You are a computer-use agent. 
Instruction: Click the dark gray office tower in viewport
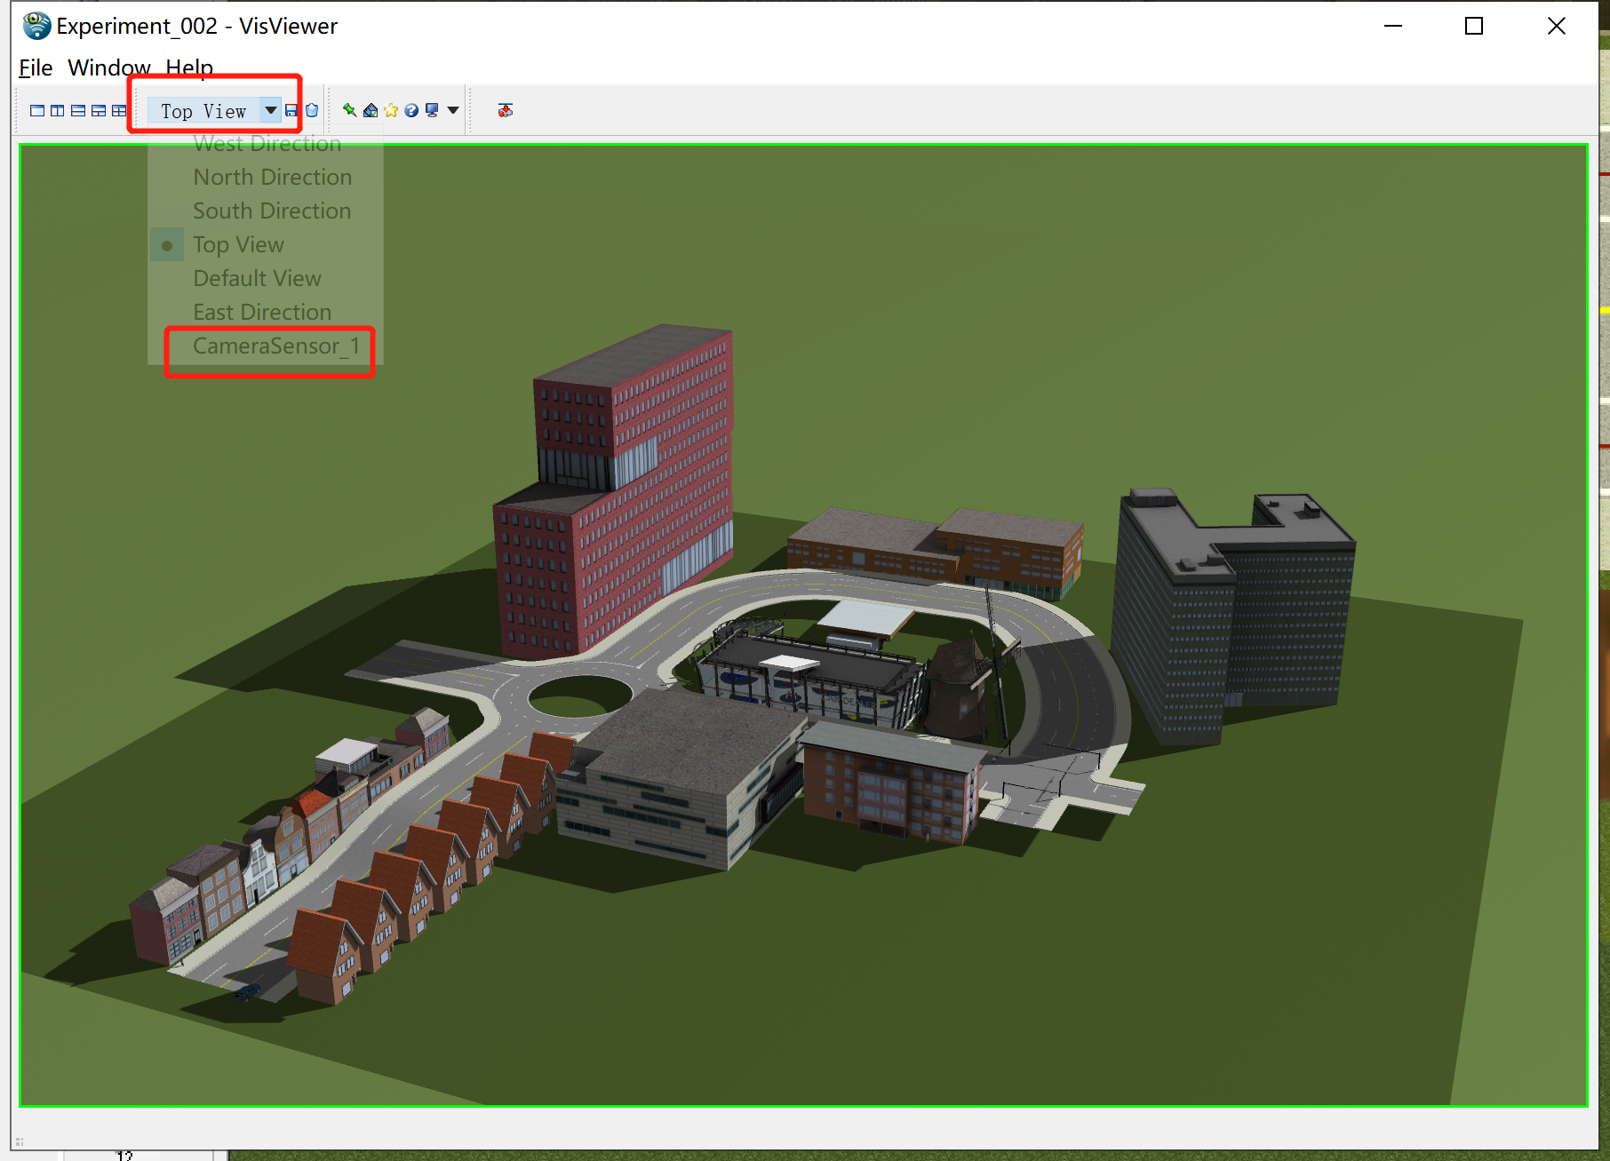click(x=1233, y=615)
